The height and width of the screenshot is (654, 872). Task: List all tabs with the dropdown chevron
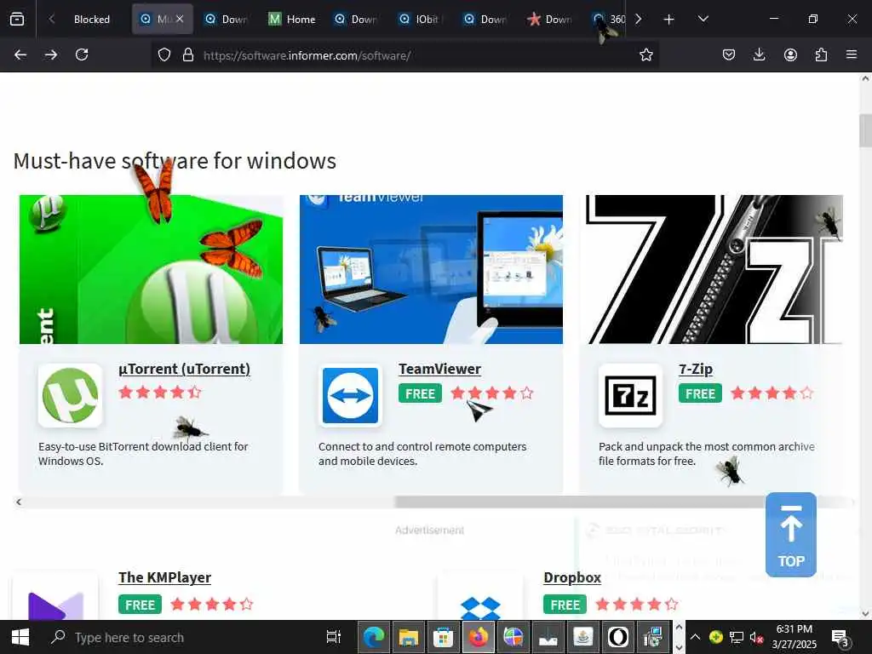pos(703,20)
